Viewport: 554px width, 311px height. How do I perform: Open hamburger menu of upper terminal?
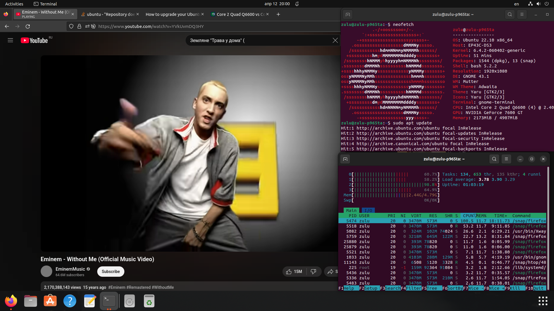522,14
